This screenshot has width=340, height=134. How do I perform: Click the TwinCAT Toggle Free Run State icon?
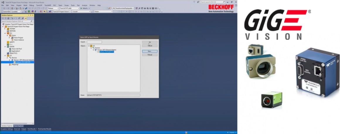[41, 11]
